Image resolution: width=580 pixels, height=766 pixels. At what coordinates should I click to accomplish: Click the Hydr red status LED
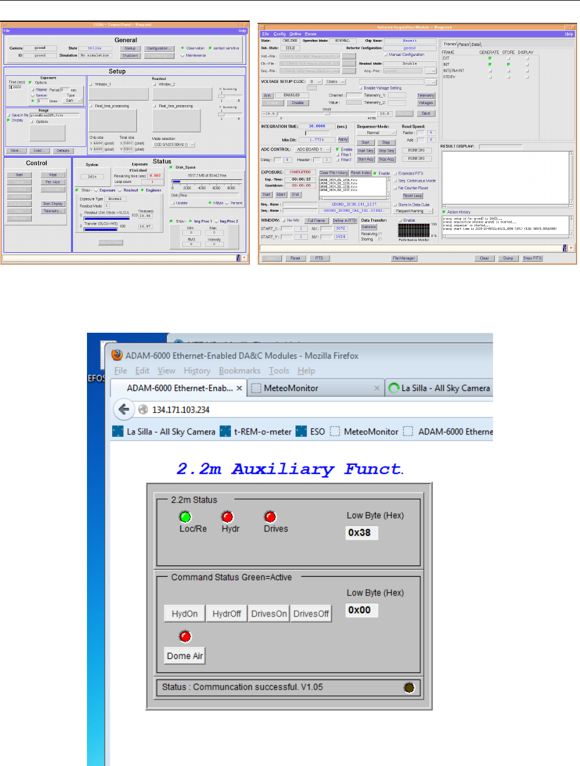click(227, 517)
